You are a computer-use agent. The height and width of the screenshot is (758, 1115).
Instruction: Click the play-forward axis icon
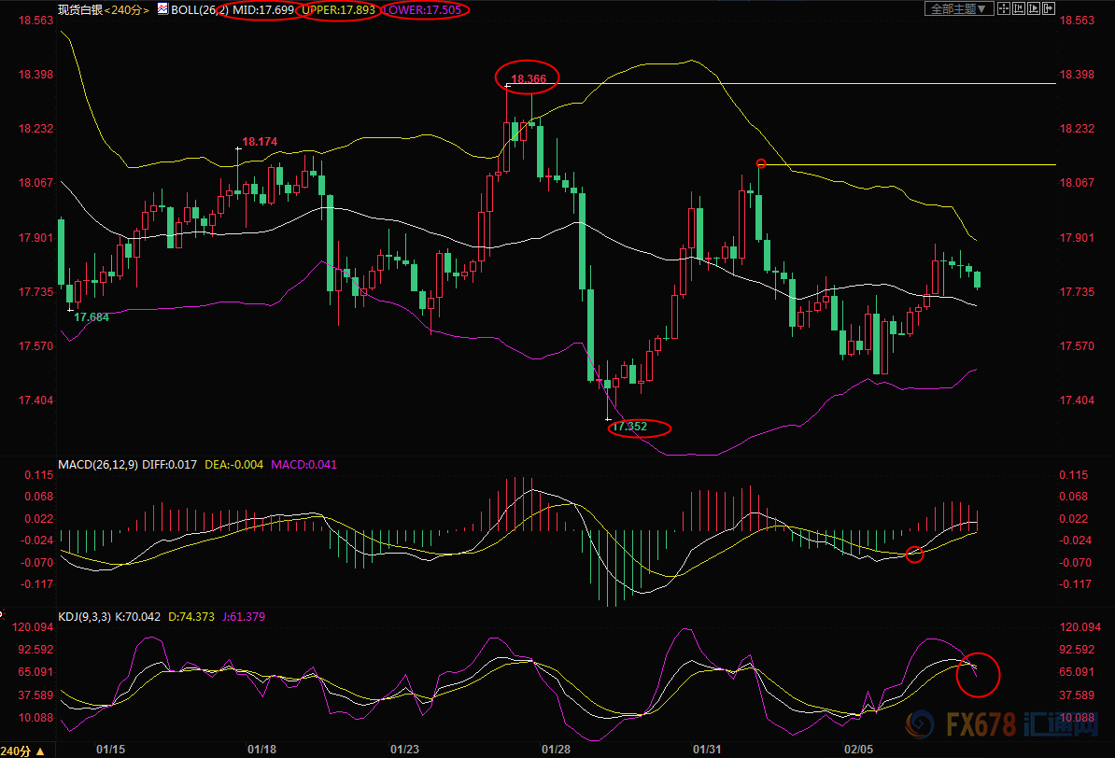[x=1035, y=8]
